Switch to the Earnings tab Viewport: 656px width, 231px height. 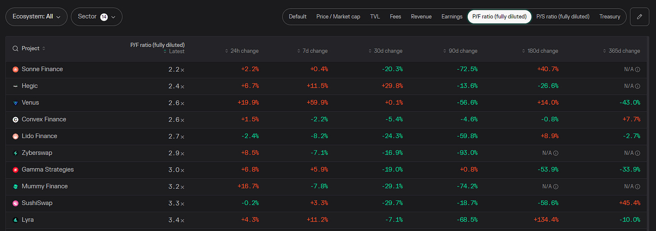click(452, 17)
